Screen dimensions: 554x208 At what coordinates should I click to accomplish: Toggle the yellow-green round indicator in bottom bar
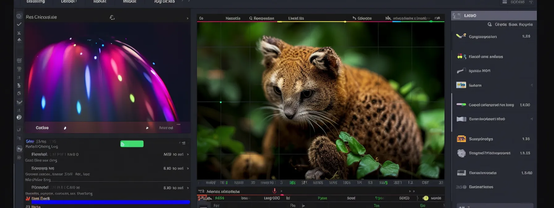tap(426, 198)
